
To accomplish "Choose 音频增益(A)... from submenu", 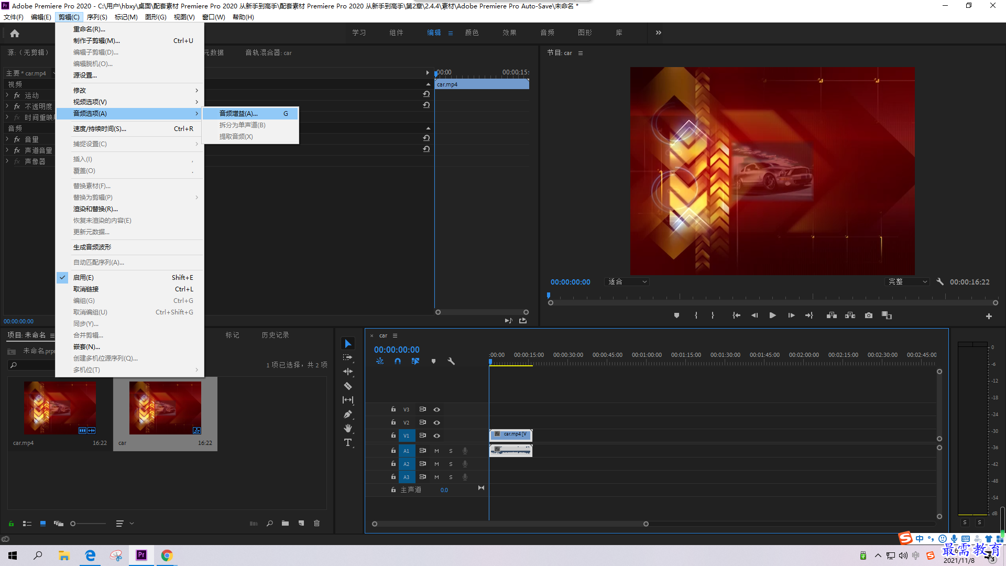I will [250, 113].
